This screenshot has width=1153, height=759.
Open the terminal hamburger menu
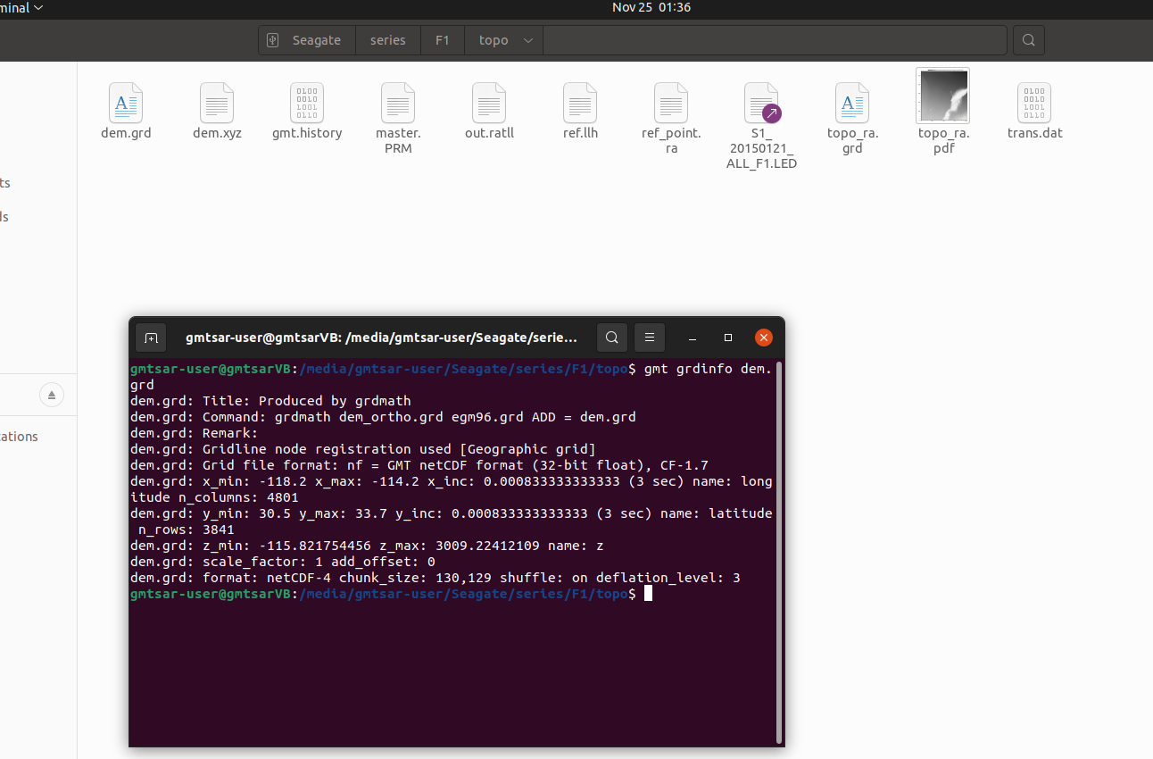tap(650, 338)
